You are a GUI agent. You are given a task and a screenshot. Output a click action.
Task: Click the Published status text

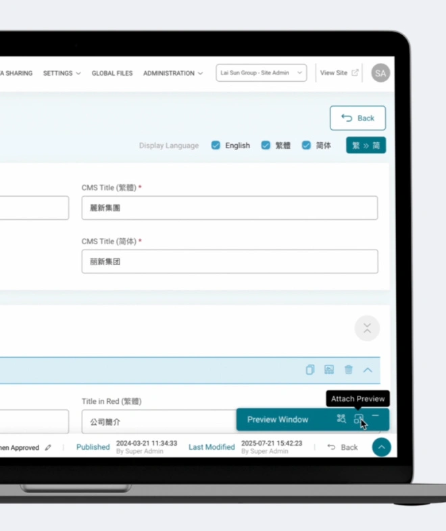(x=93, y=447)
